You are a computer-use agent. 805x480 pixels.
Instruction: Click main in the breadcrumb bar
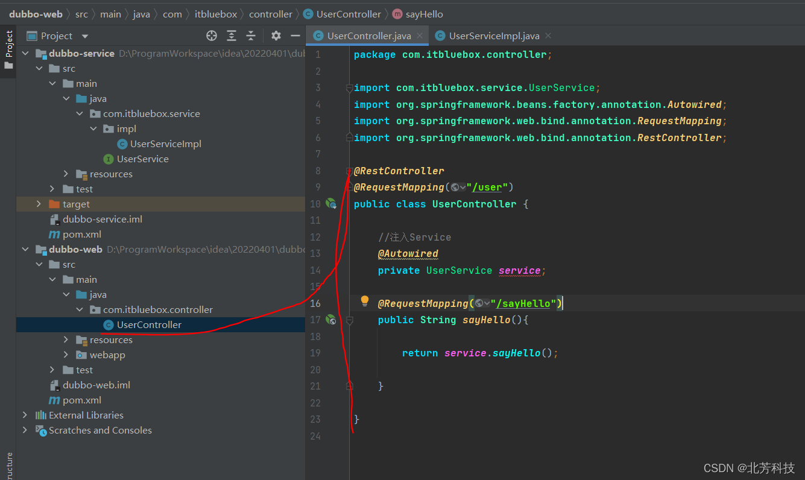coord(110,14)
